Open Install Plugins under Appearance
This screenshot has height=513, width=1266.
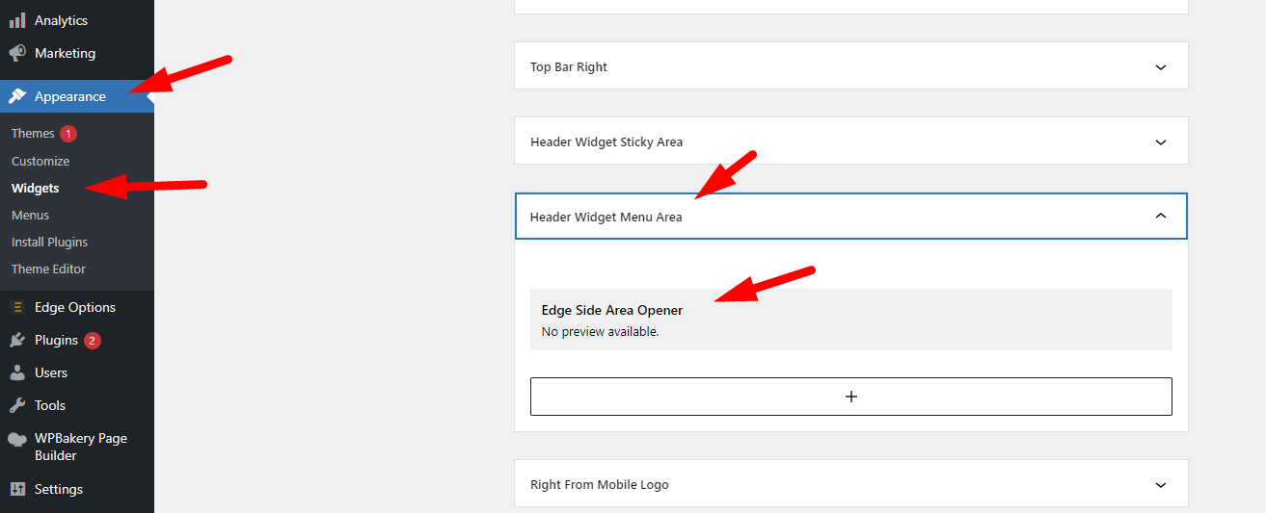tap(49, 242)
